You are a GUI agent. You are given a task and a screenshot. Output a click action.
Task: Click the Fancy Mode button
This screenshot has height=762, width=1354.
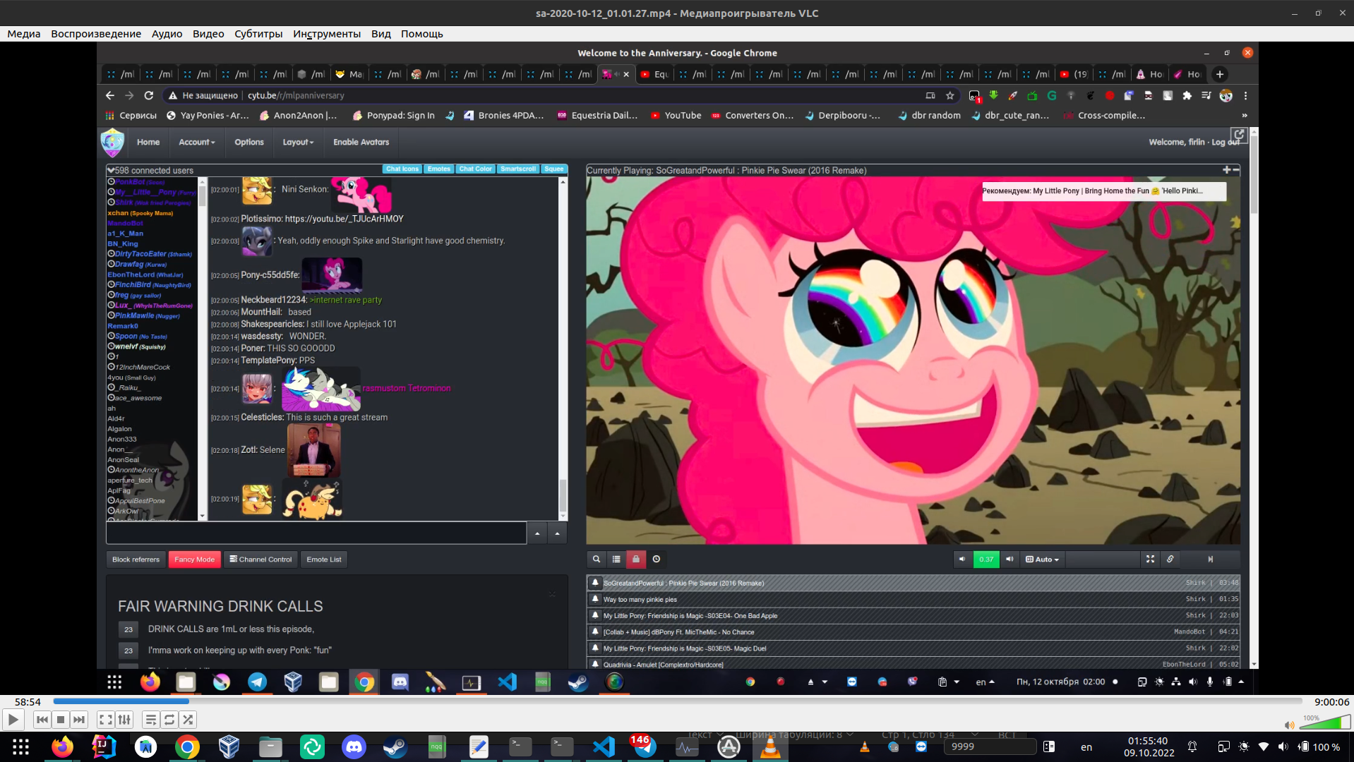(x=194, y=559)
